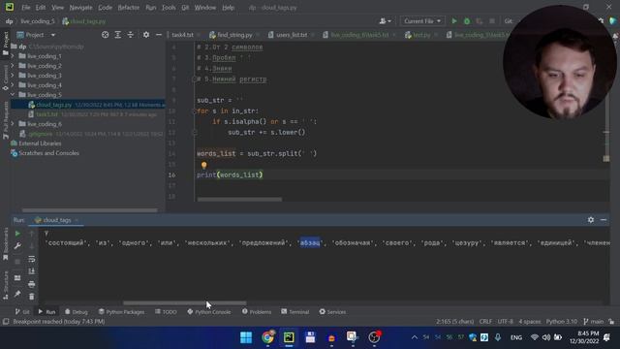This screenshot has height=349, width=620.
Task: Switch to the task4.txt editor tab
Action: [182, 35]
